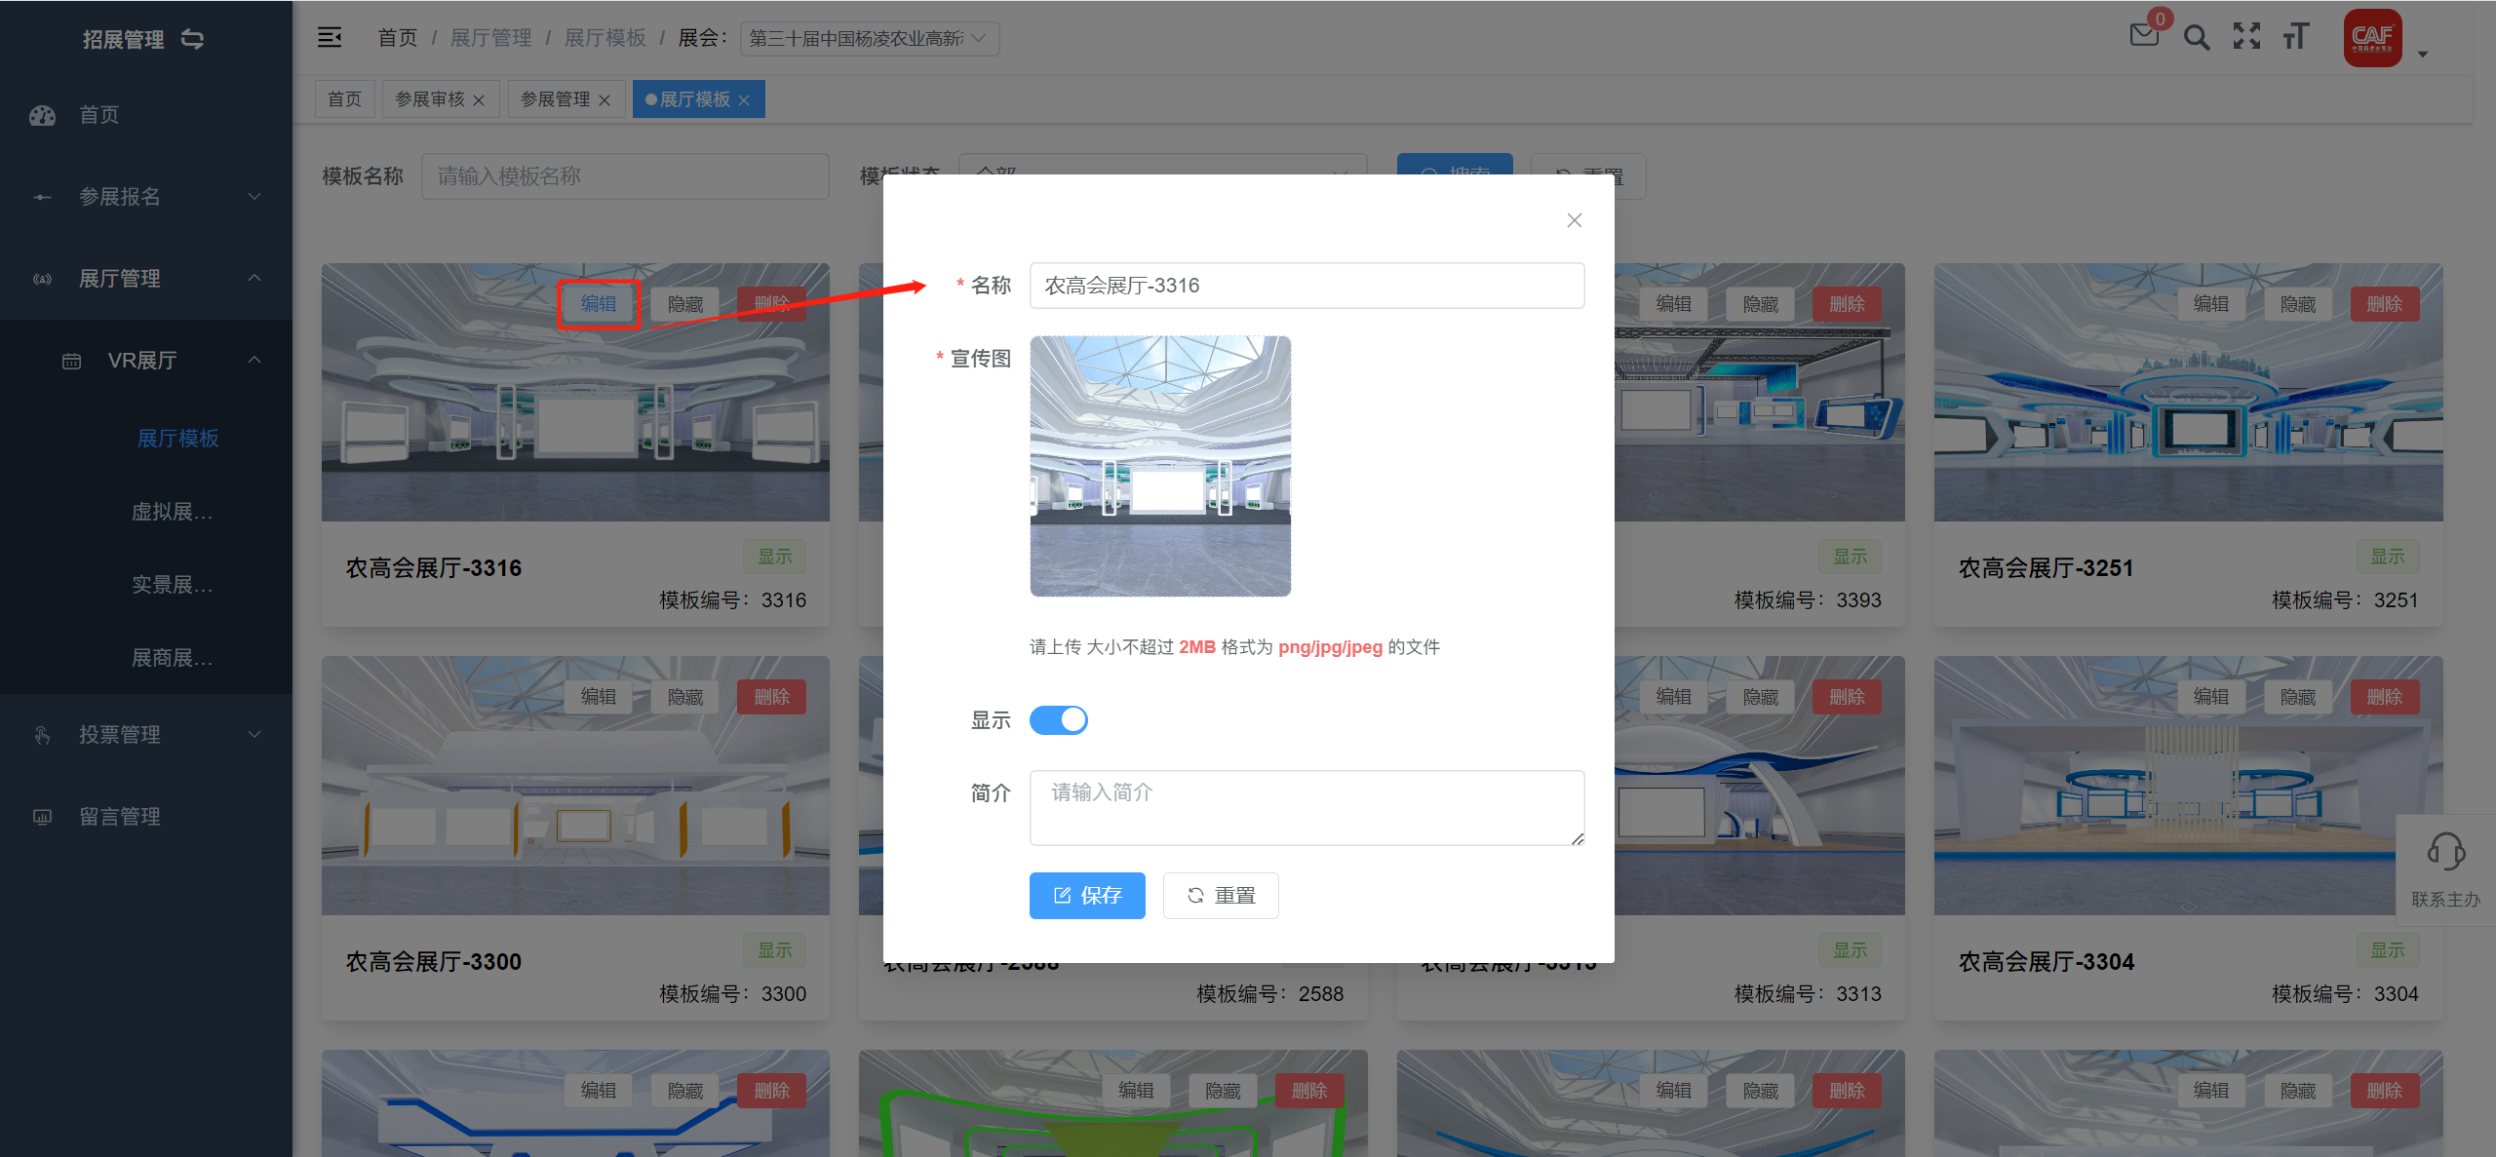Screen dimensions: 2496x1157
Task: Open the 展会 exhibition dropdown
Action: [869, 38]
